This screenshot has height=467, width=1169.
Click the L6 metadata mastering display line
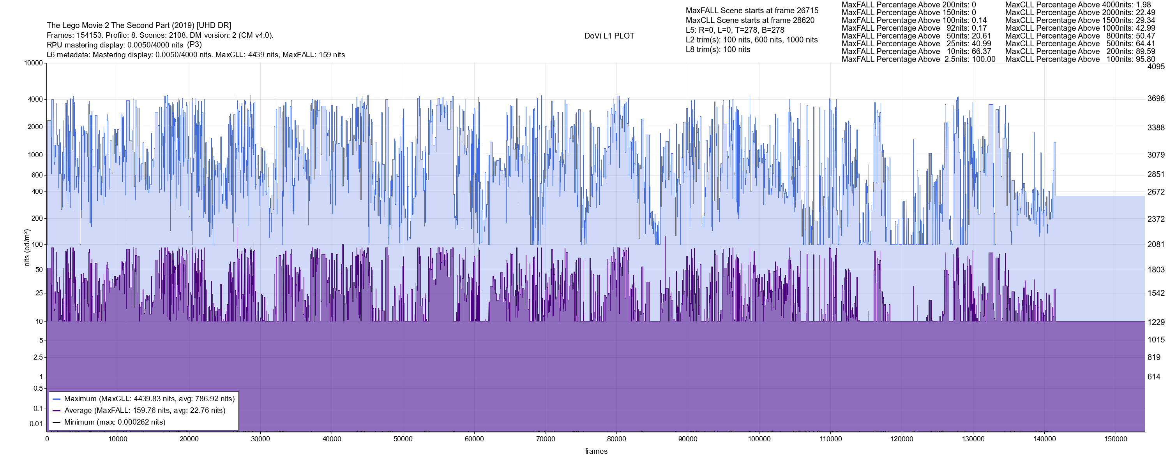click(196, 55)
